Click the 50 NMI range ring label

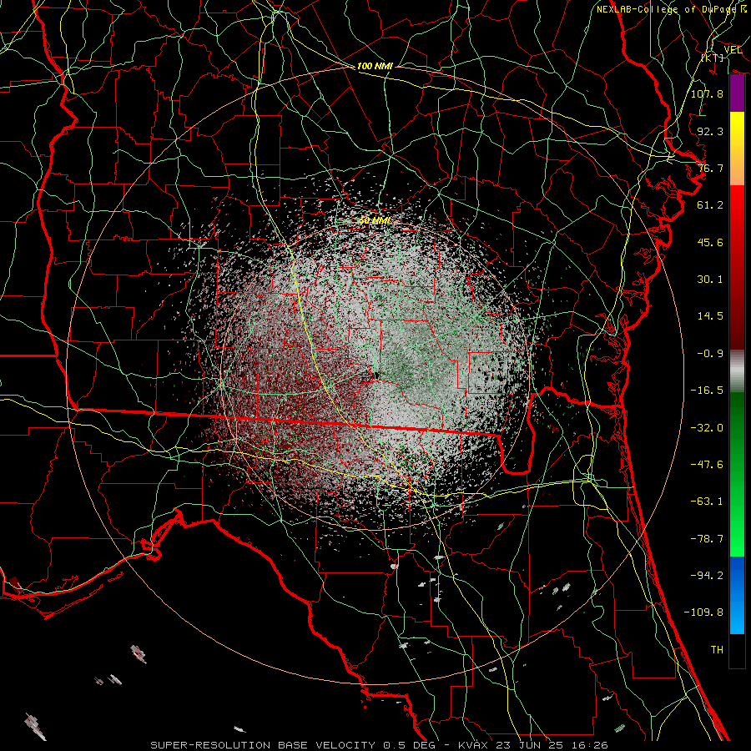click(375, 221)
